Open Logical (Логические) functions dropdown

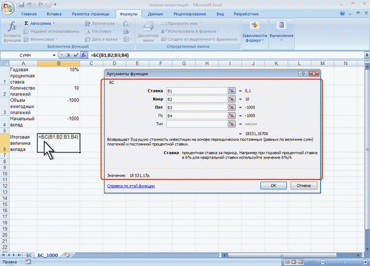click(x=117, y=23)
